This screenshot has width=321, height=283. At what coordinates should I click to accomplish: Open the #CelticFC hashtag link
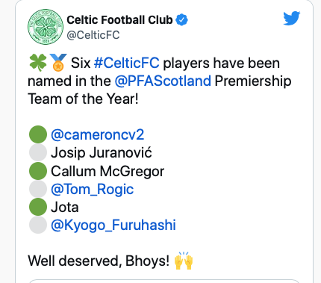127,63
